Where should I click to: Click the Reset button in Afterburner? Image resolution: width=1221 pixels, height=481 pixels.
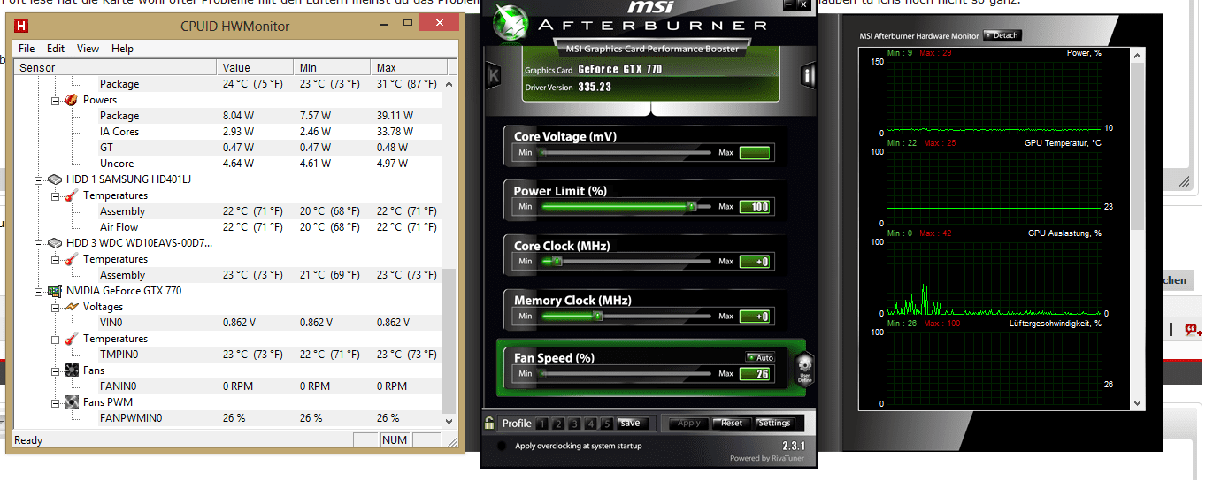732,423
